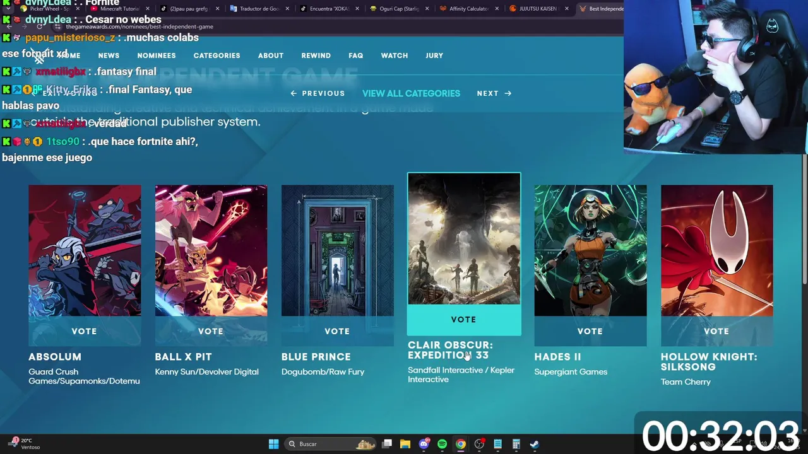The image size is (808, 454).
Task: Go to the ABOUT page
Action: (271, 55)
